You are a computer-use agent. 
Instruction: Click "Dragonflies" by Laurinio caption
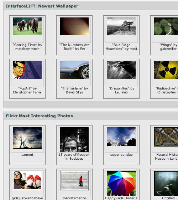coord(121,90)
